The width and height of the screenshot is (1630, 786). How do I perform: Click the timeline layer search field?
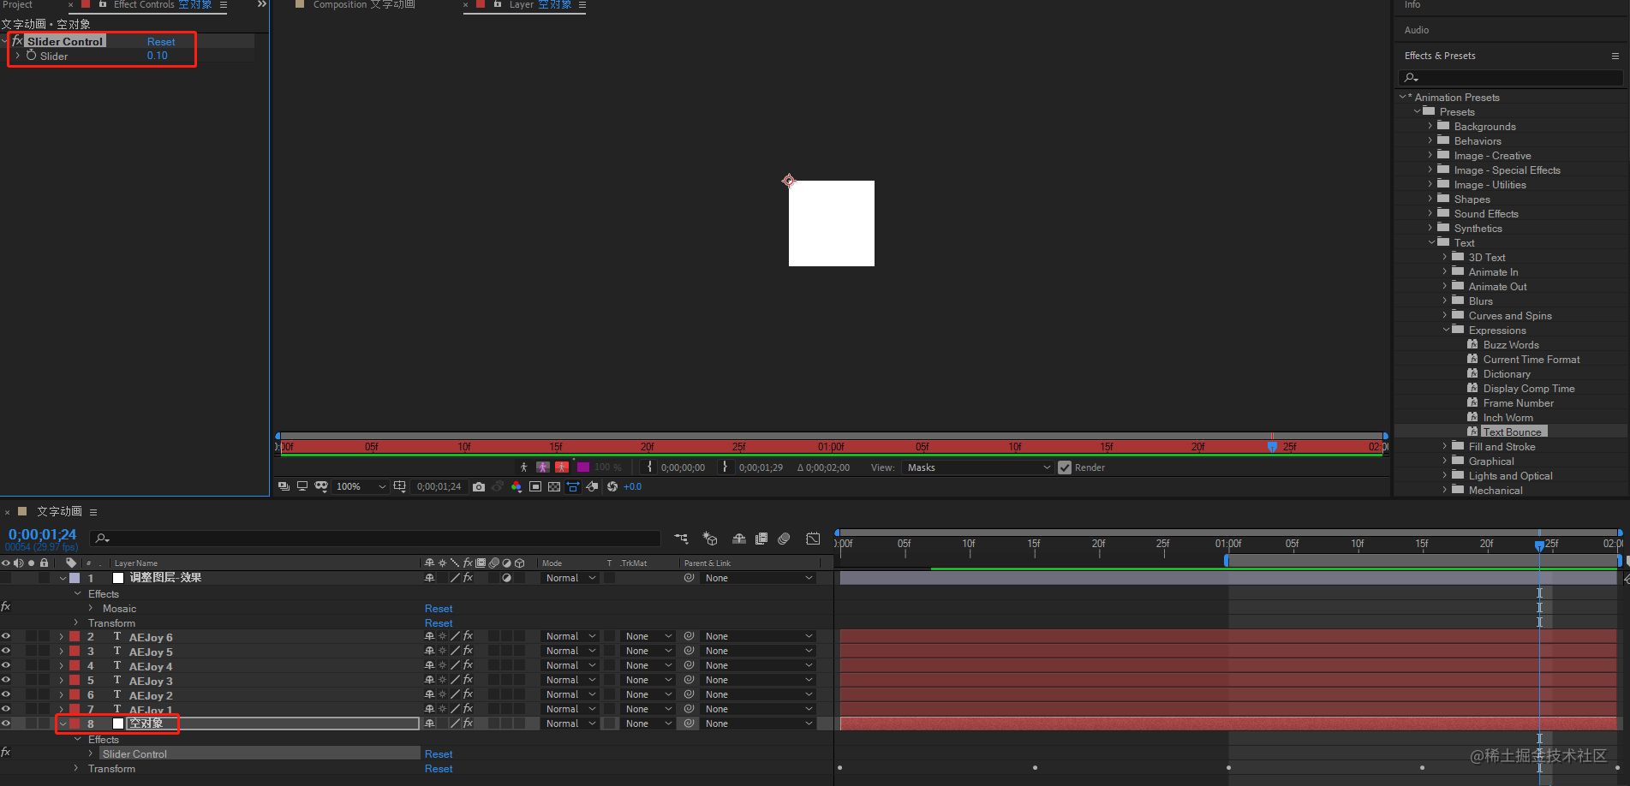click(375, 538)
